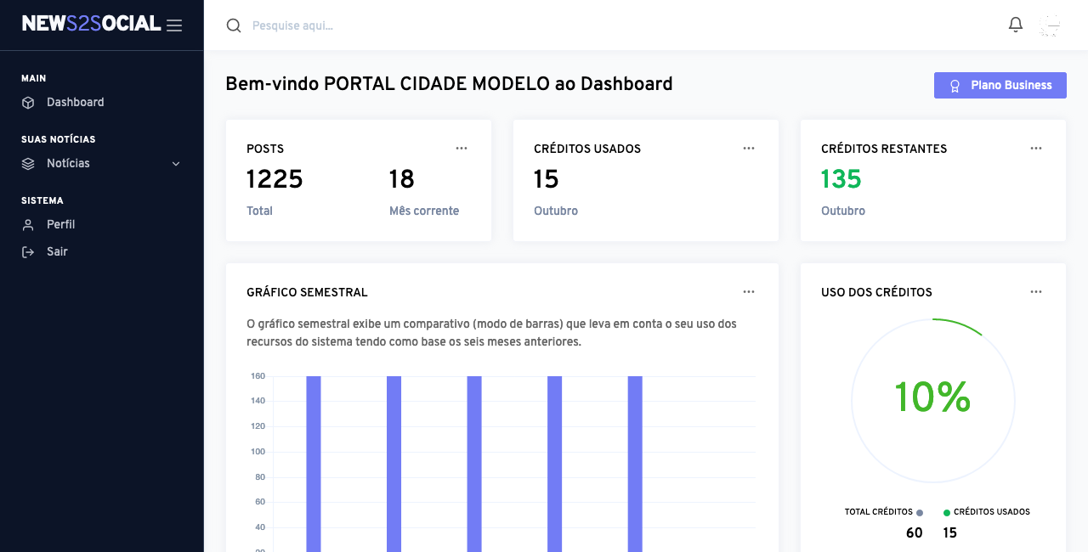The height and width of the screenshot is (552, 1088).
Task: Click the Notícias layers icon
Action: [x=28, y=164]
